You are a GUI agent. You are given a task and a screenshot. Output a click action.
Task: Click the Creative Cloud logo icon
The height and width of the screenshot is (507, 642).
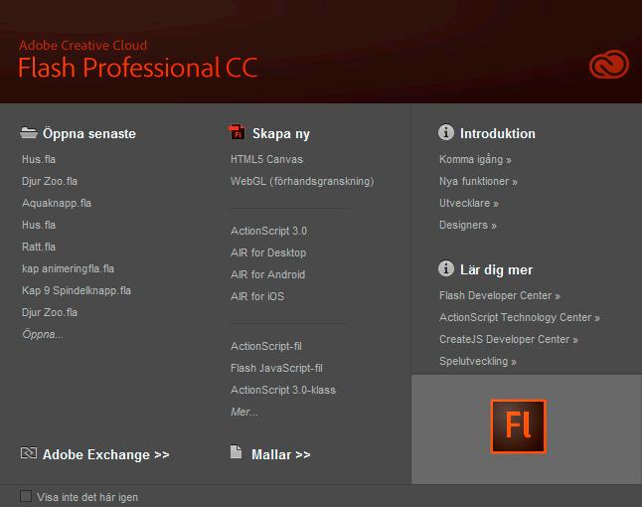(x=609, y=64)
